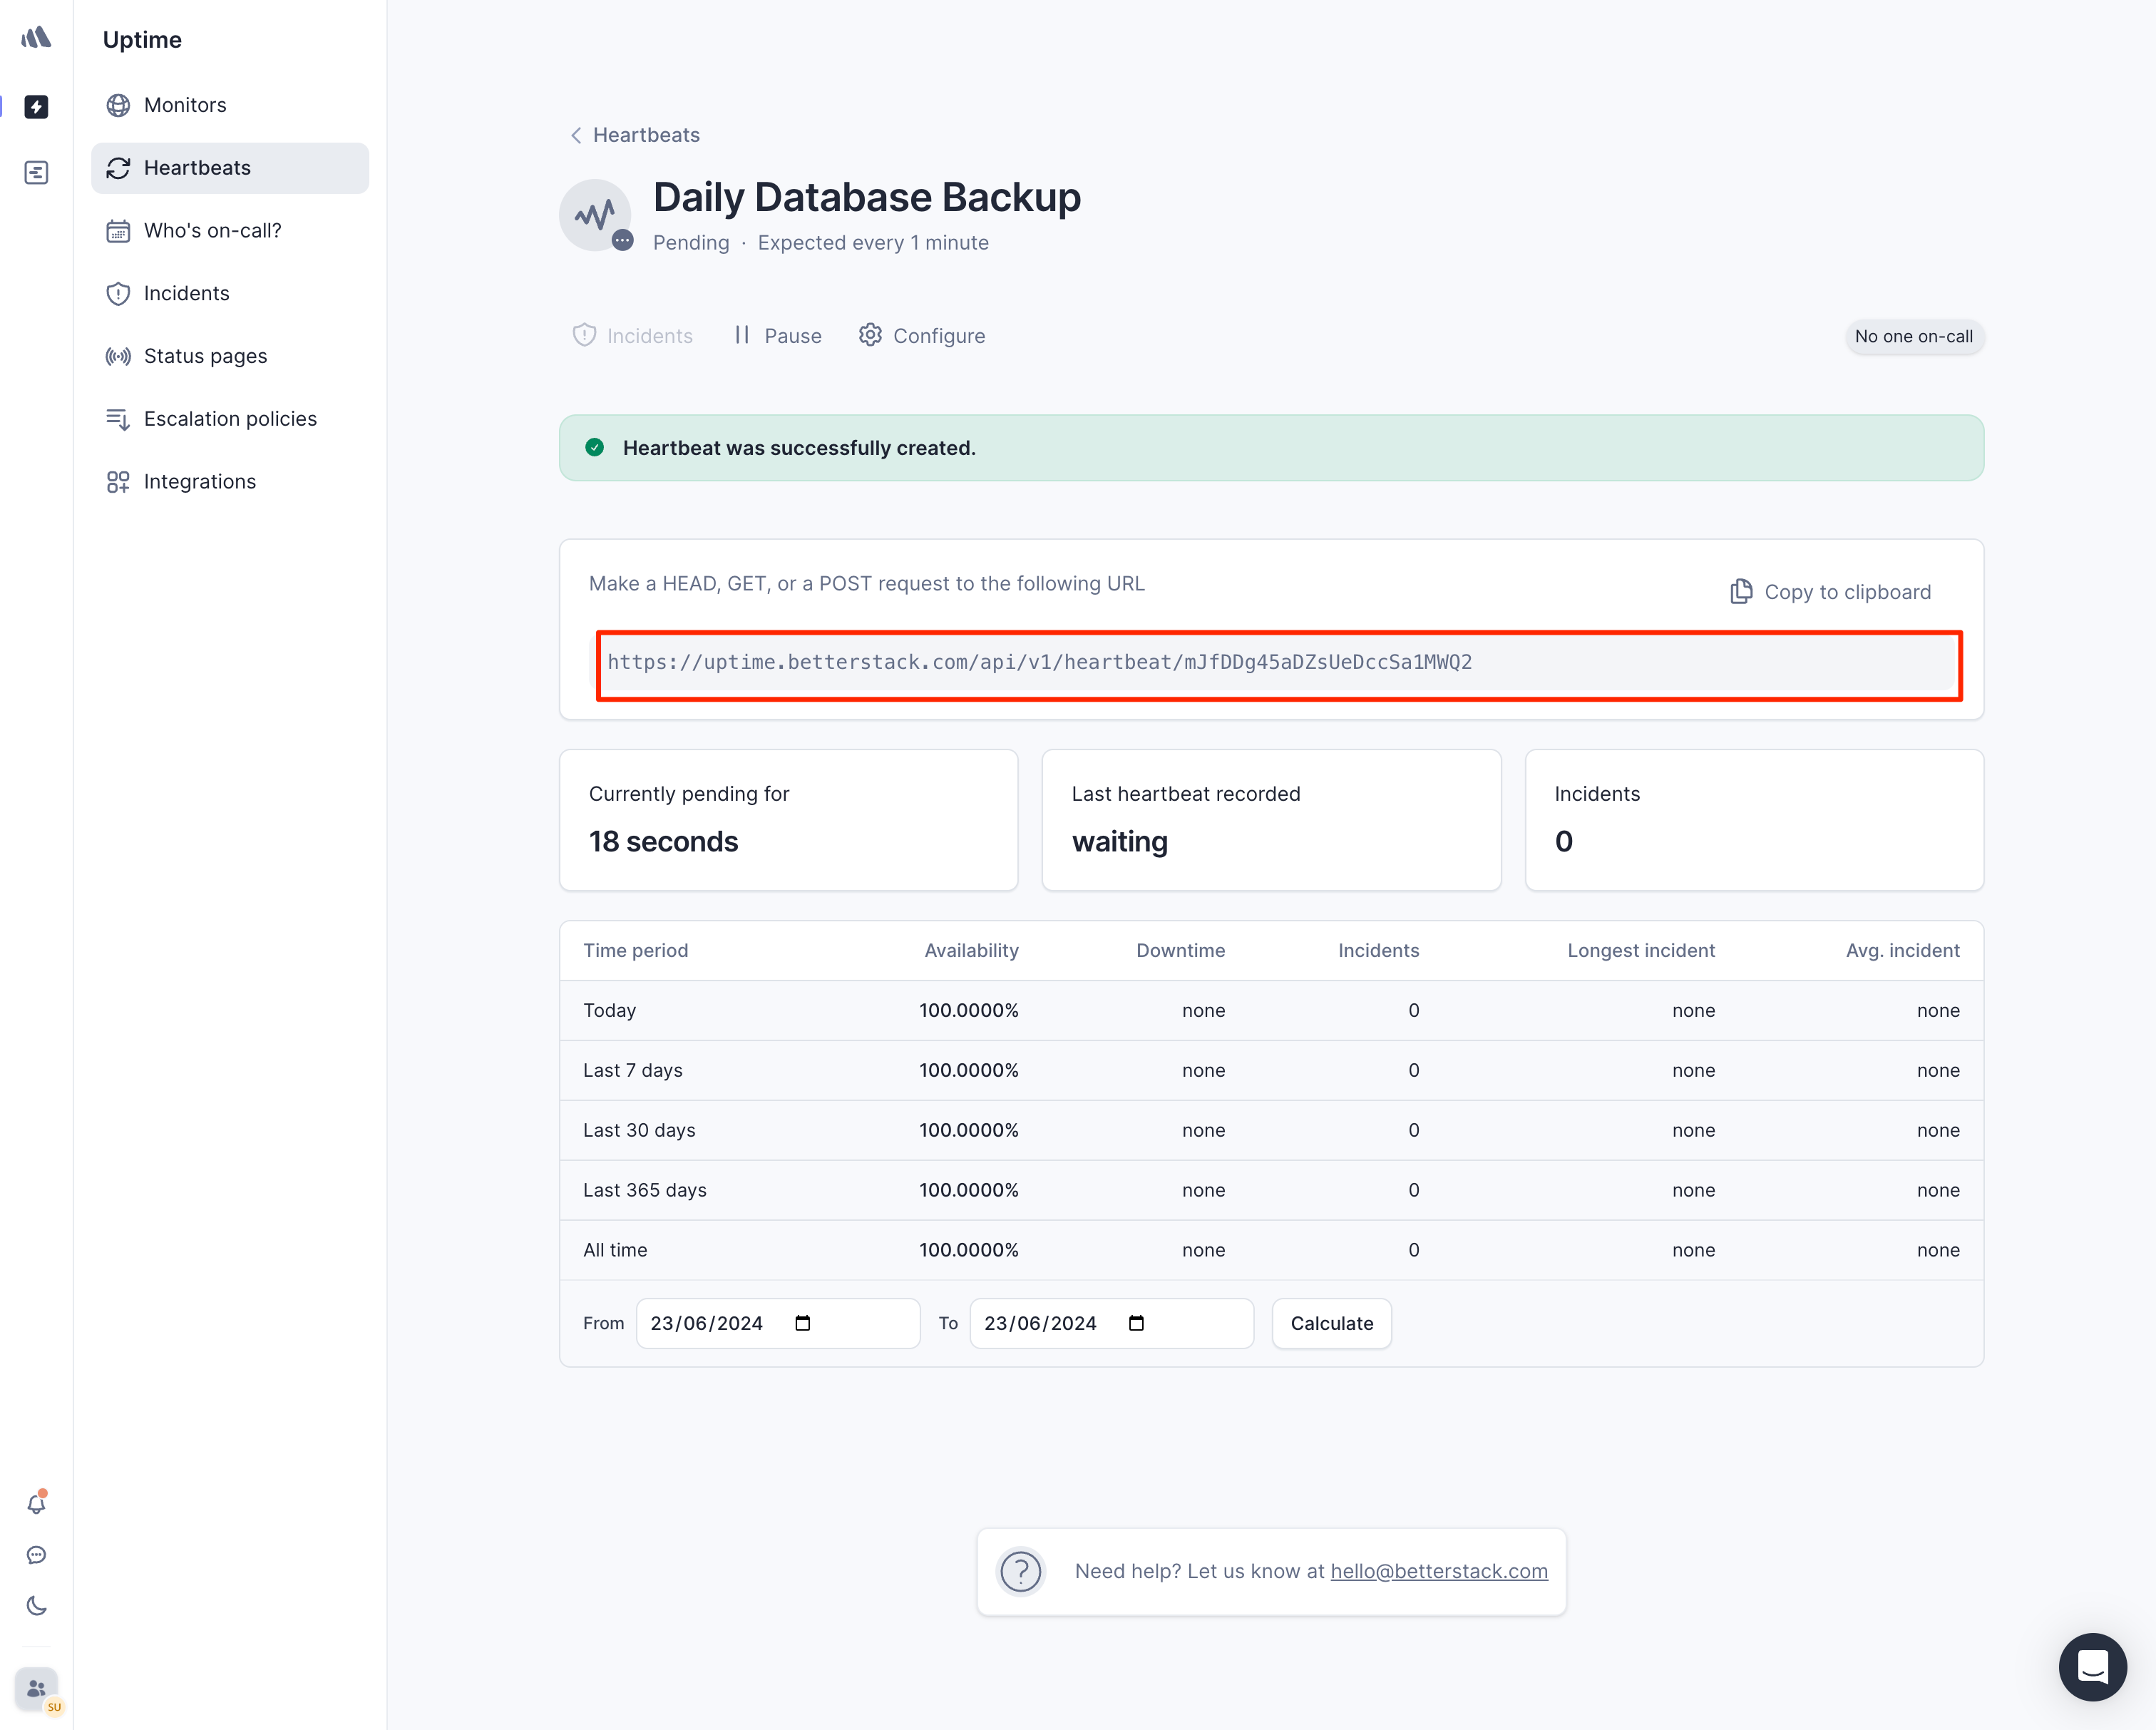Select the Uptime lightning bolt icon
Image resolution: width=2156 pixels, height=1730 pixels.
pos(36,106)
